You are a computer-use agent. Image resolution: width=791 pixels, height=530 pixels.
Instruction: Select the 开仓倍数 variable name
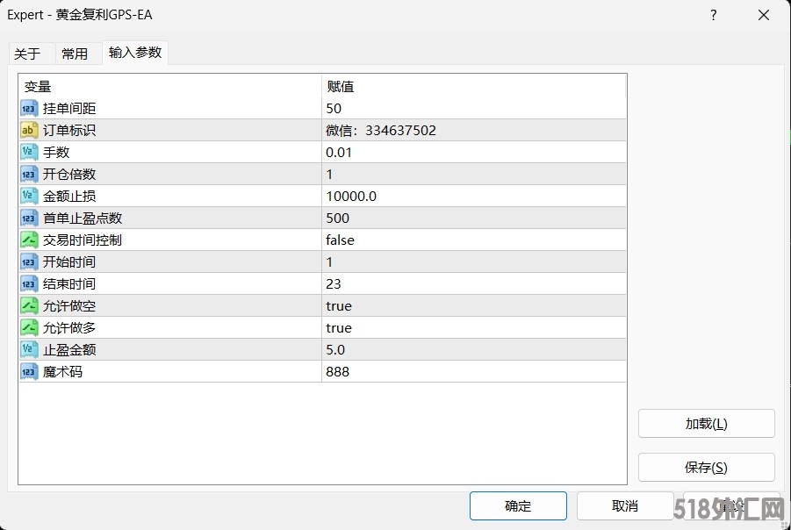(69, 174)
